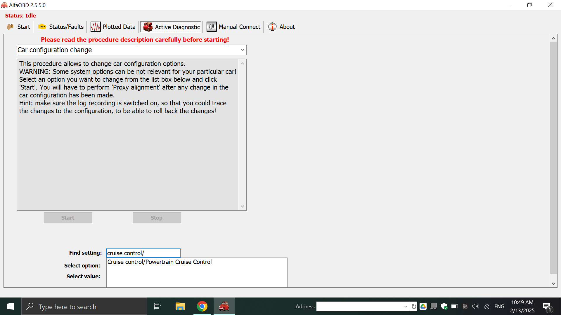The width and height of the screenshot is (561, 315).
Task: Switch to the Start tab
Action: [x=18, y=27]
